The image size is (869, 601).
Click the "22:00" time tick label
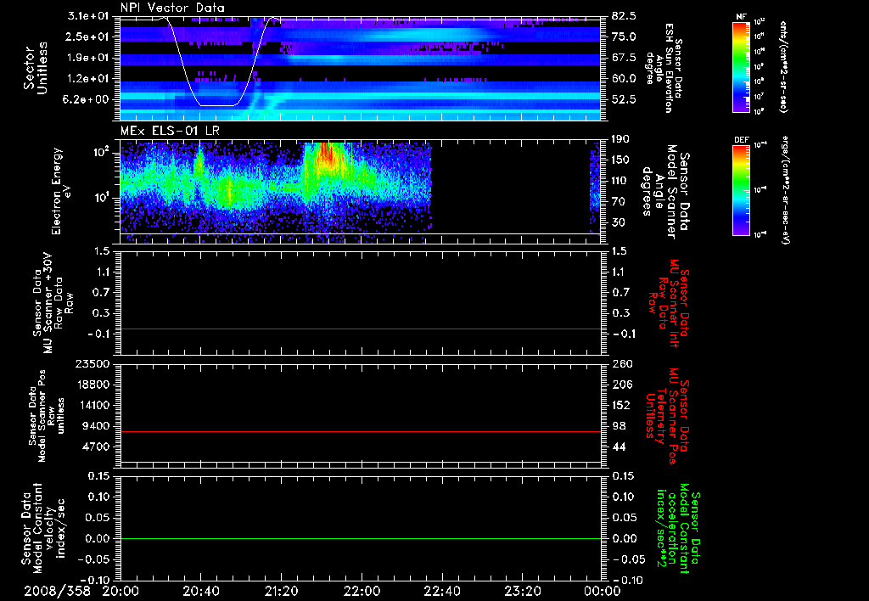click(362, 591)
